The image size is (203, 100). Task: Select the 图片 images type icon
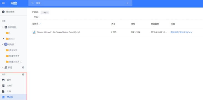(x=3, y=80)
